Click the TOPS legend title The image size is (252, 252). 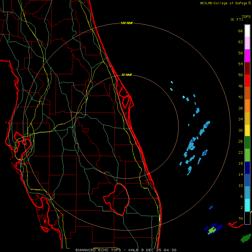[246, 17]
